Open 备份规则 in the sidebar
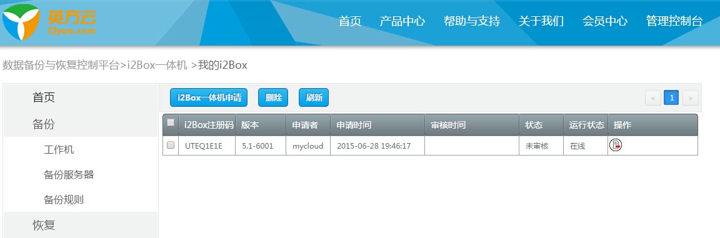Viewport: 720px width, 238px height. pyautogui.click(x=64, y=200)
